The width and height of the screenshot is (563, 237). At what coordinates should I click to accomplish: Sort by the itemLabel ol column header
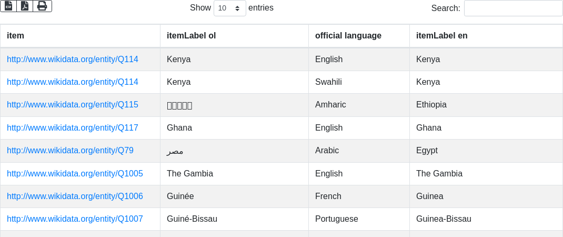tap(191, 36)
